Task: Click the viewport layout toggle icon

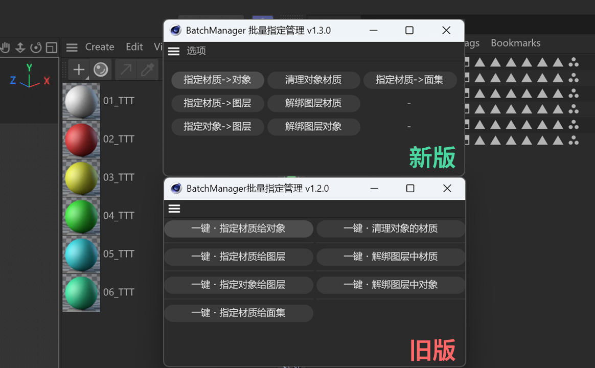Action: (x=51, y=47)
